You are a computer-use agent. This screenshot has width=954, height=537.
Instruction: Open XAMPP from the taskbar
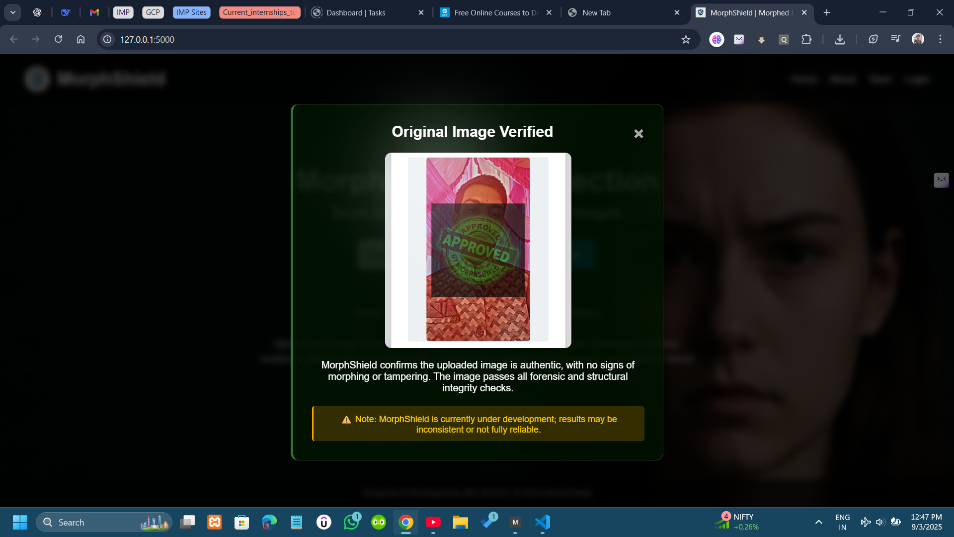pyautogui.click(x=215, y=522)
